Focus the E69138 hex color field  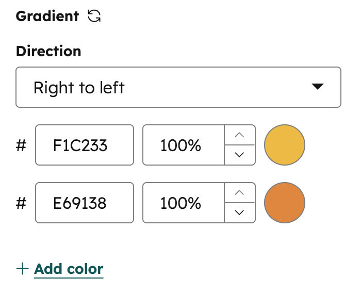(x=85, y=203)
